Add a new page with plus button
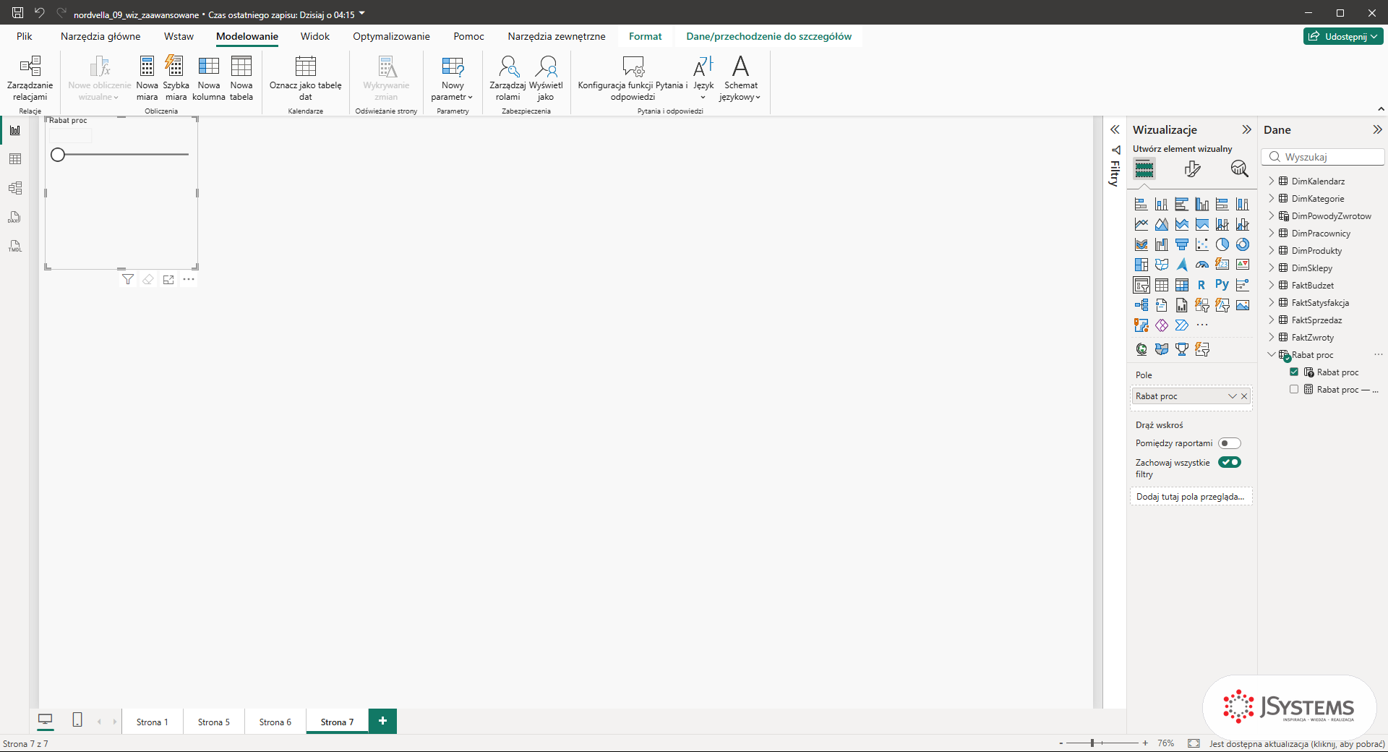Viewport: 1388px width, 752px height. pyautogui.click(x=382, y=721)
